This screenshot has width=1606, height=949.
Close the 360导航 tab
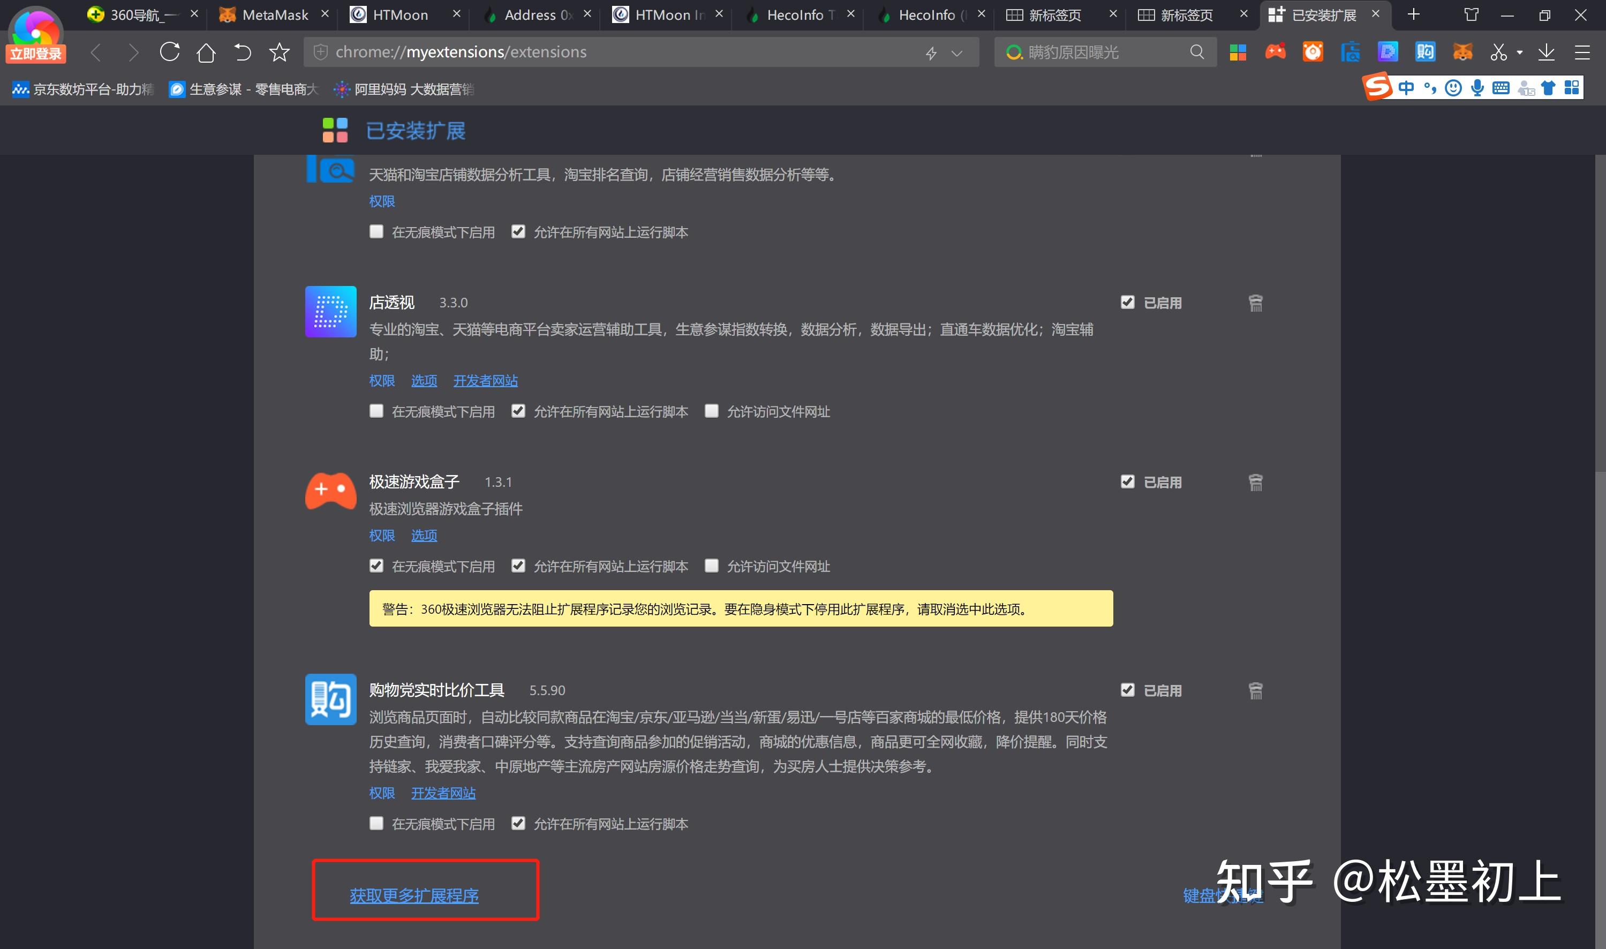[194, 13]
